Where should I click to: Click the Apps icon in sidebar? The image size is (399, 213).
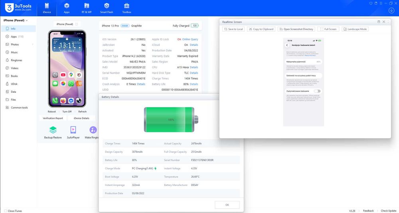(7, 37)
